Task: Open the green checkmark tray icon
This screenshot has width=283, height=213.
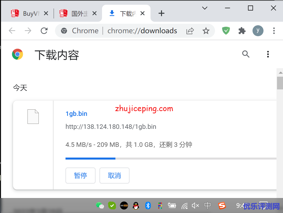Action: click(x=112, y=206)
